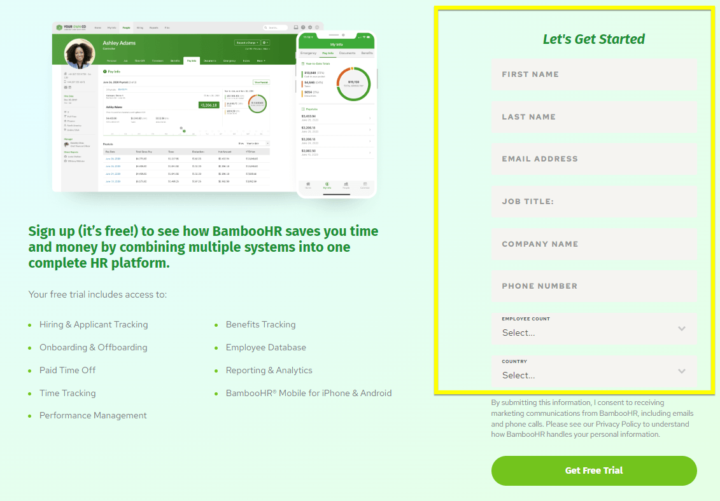The height and width of the screenshot is (501, 720).
Task: Submit with the Get Free Trial button
Action: [x=594, y=470]
